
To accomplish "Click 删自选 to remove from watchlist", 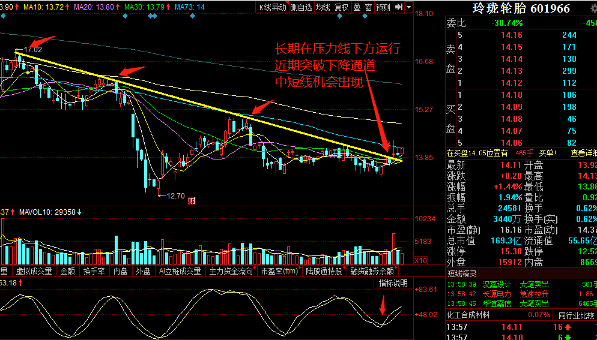I will click(301, 7).
